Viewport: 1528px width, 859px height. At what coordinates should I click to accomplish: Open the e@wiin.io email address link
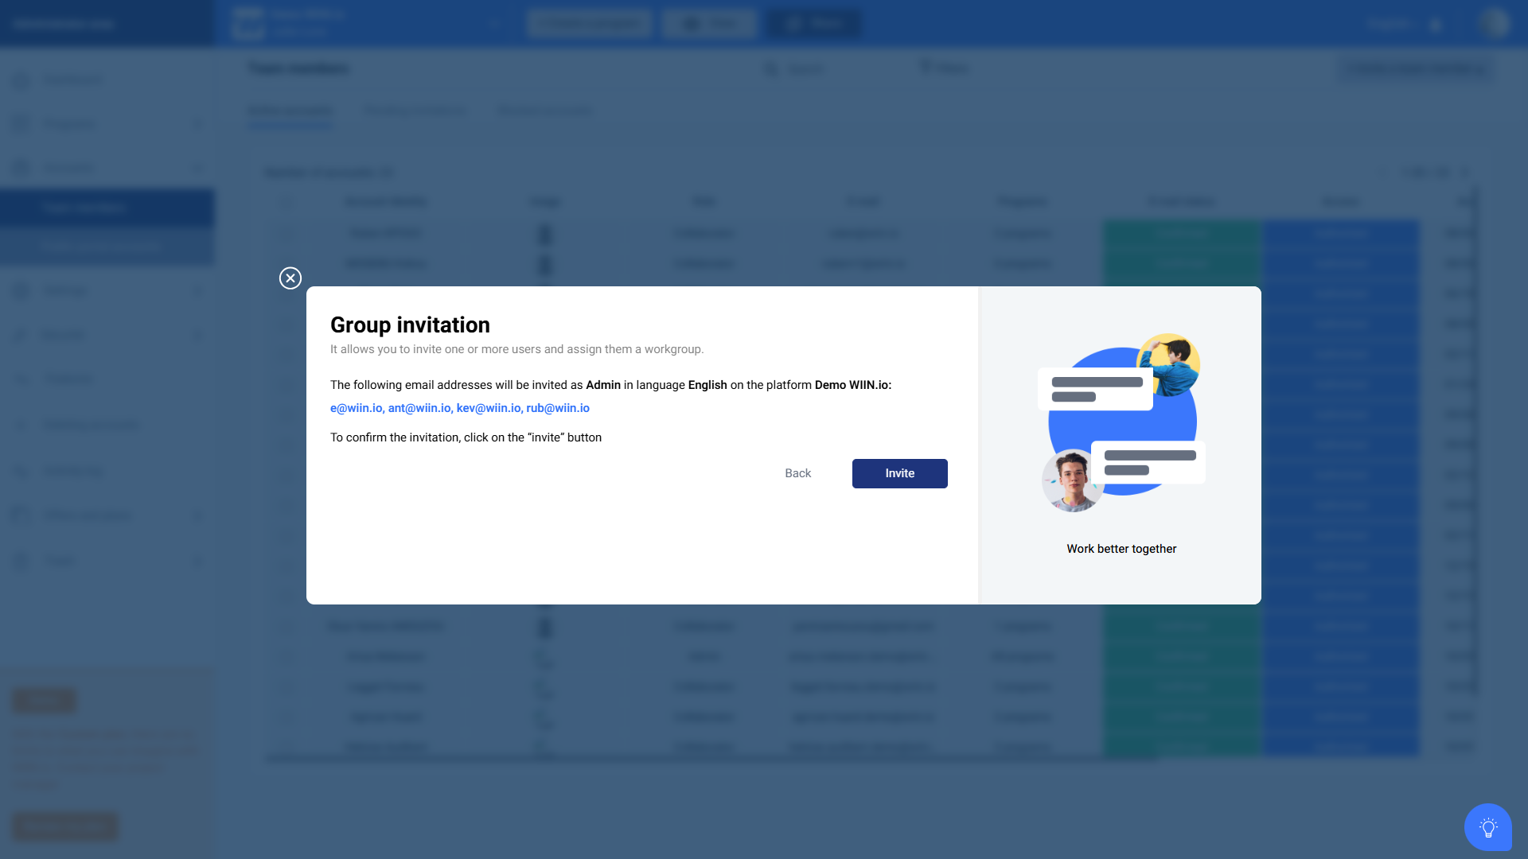(x=356, y=408)
